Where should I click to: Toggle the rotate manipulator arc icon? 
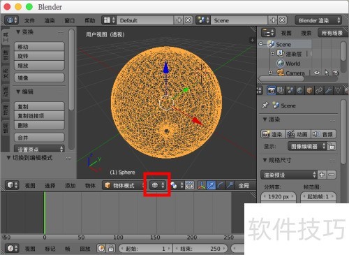[x=221, y=185]
